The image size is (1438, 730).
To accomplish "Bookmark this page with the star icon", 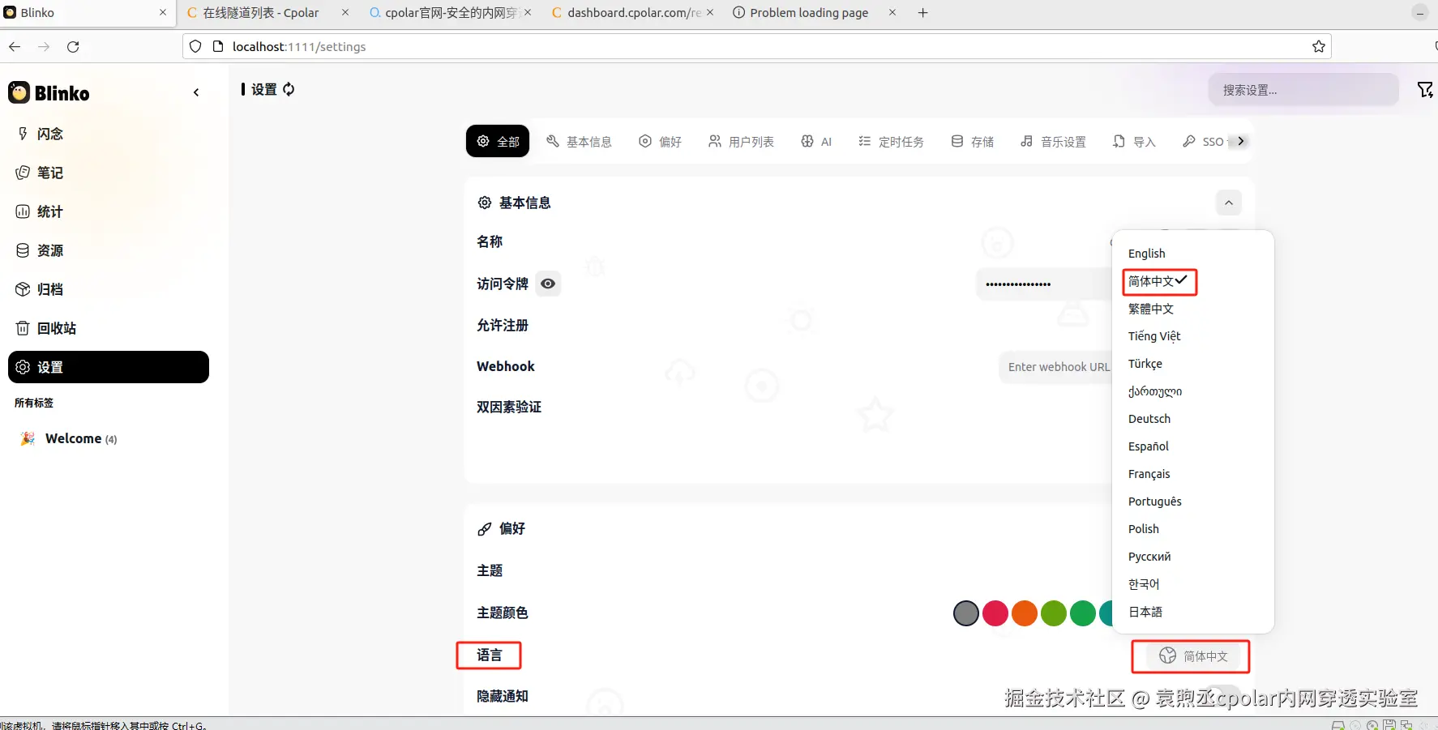I will (1319, 47).
